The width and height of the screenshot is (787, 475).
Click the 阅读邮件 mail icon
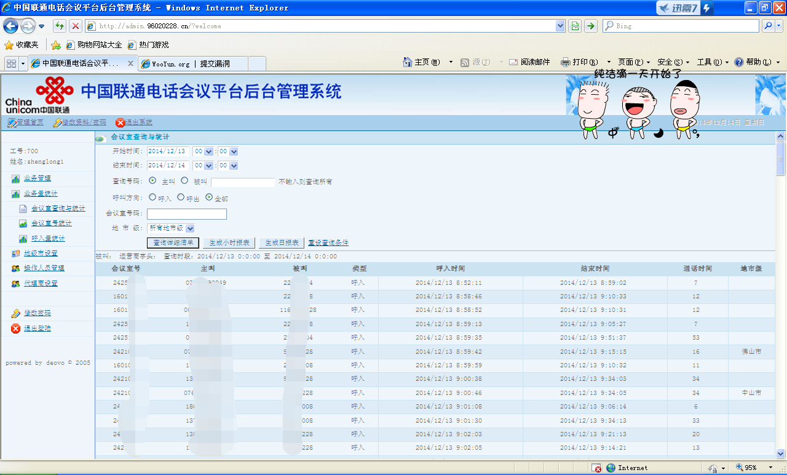pos(514,62)
